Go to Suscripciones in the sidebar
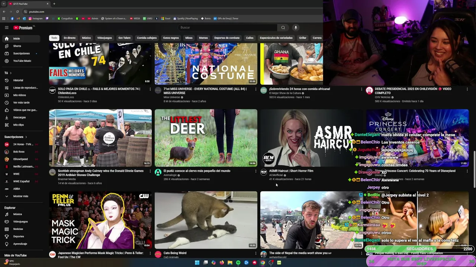 (x=21, y=53)
